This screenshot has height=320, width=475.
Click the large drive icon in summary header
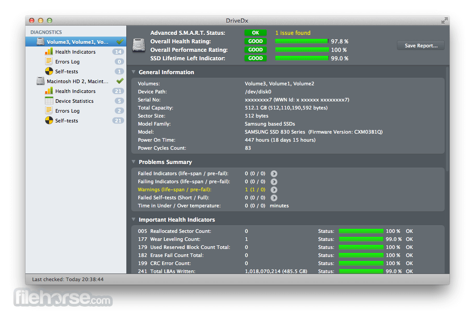click(x=139, y=45)
